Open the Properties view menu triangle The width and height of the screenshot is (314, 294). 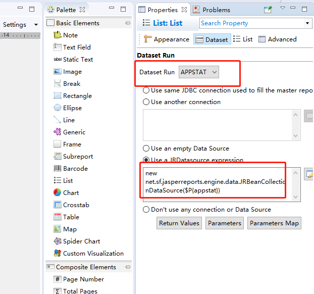pyautogui.click(x=283, y=8)
